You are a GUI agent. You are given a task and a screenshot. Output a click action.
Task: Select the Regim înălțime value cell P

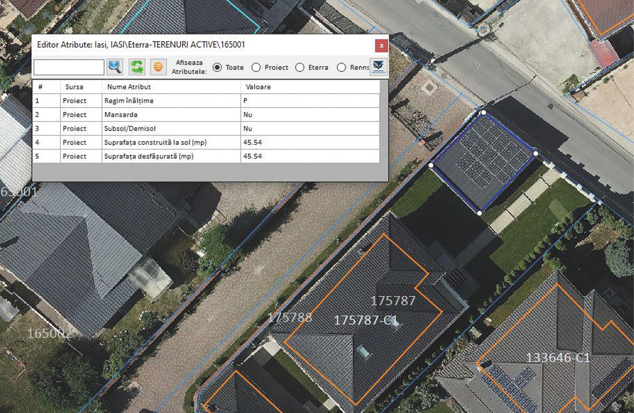point(310,100)
